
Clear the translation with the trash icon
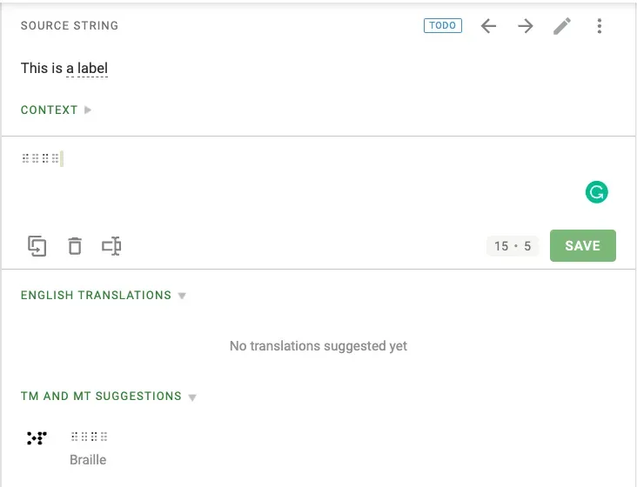point(75,246)
